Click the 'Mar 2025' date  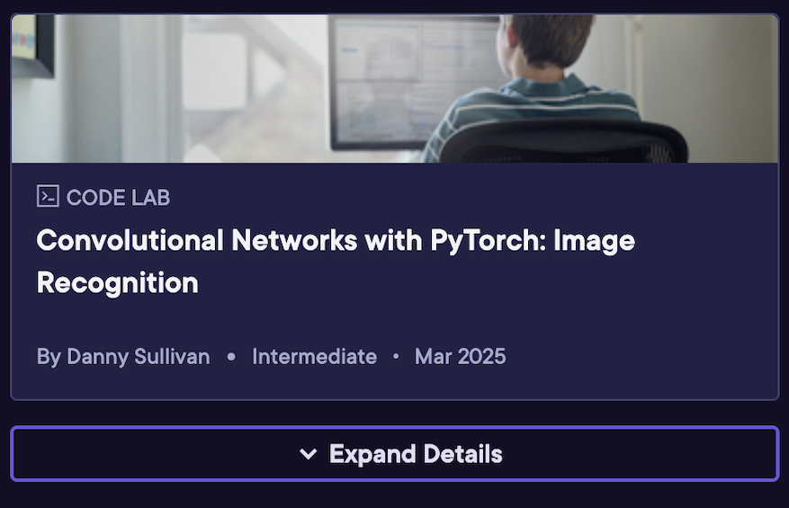[x=460, y=357]
